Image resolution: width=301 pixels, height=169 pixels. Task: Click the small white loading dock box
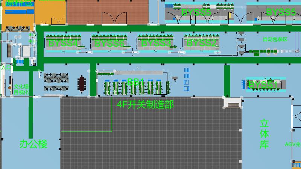(233, 102)
